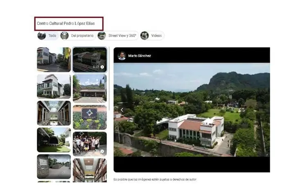This screenshot has height=193, width=307.
Task: Open logo sign on green wall thumbnail
Action: (x=90, y=117)
